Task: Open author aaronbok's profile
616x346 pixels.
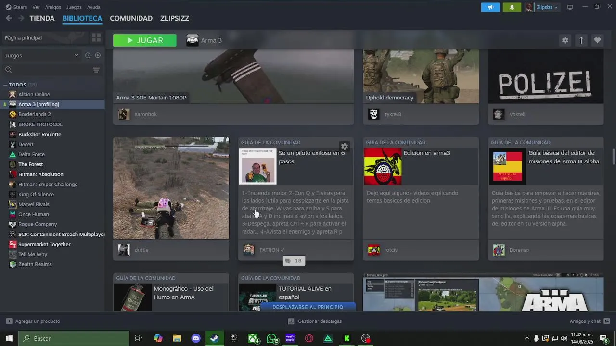Action: pyautogui.click(x=145, y=114)
